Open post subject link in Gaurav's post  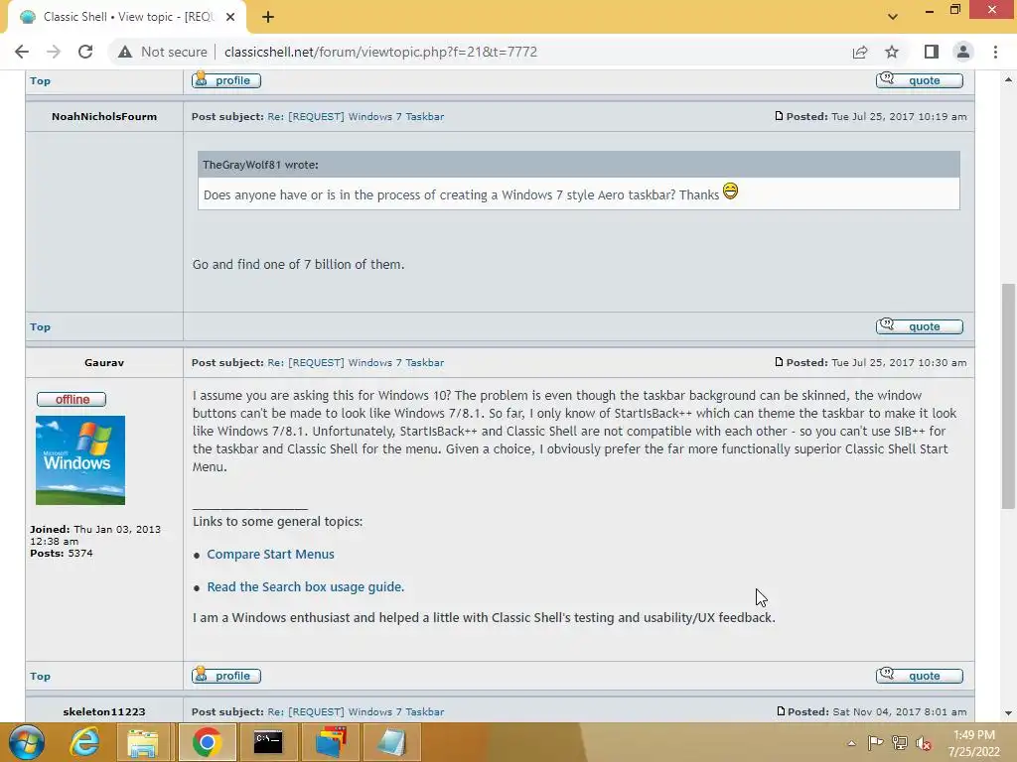pyautogui.click(x=356, y=363)
